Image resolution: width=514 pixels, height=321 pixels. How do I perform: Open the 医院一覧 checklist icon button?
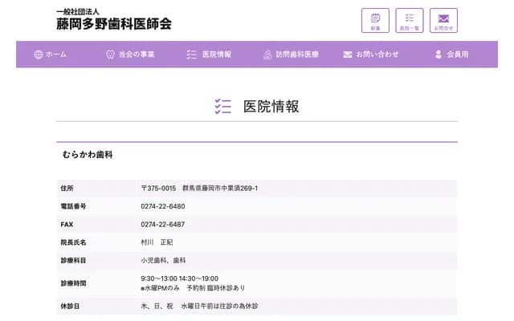point(410,20)
